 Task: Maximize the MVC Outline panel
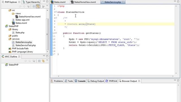(47, 56)
